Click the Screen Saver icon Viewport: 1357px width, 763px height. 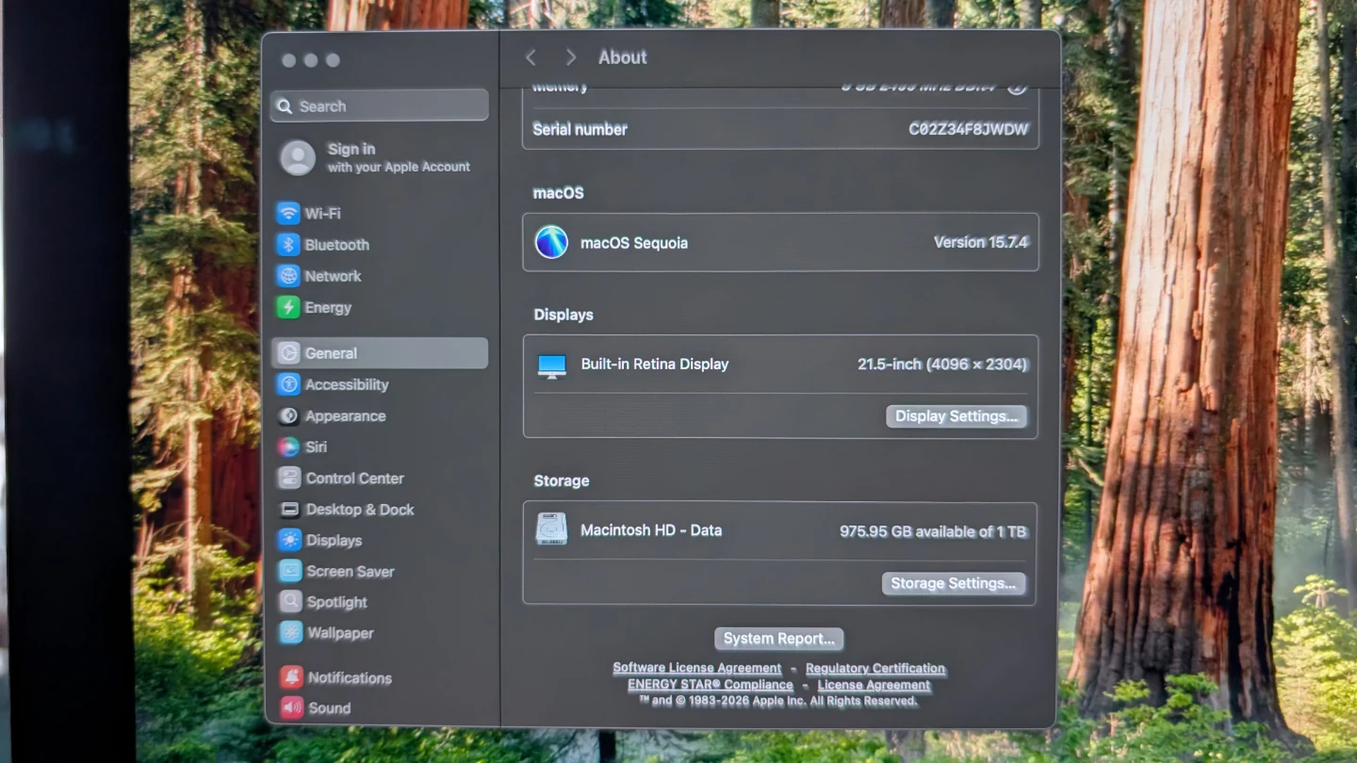pos(290,572)
